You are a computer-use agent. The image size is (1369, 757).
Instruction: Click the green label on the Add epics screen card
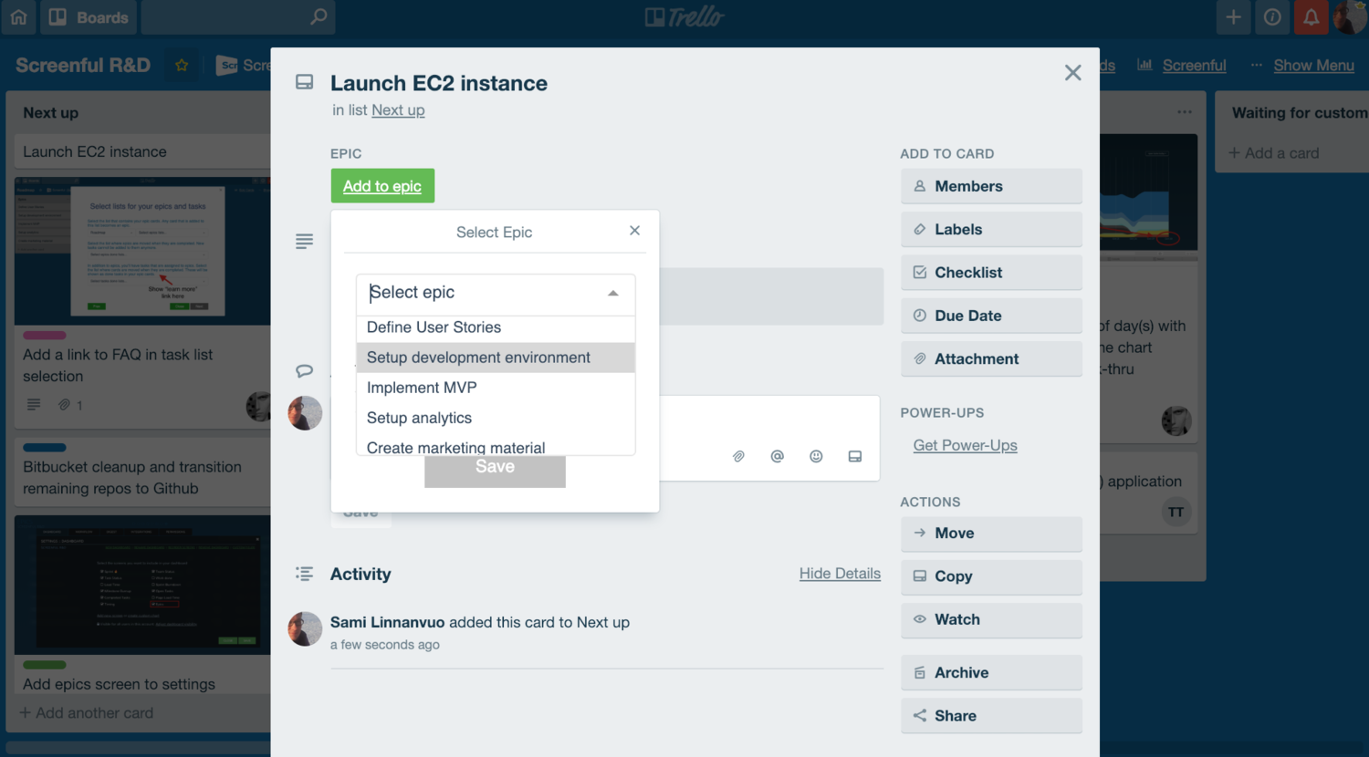click(45, 665)
